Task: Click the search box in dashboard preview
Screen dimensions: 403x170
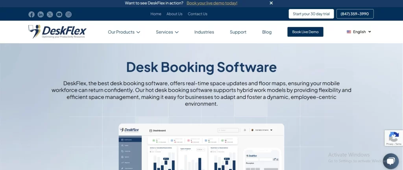Action: pos(228,130)
